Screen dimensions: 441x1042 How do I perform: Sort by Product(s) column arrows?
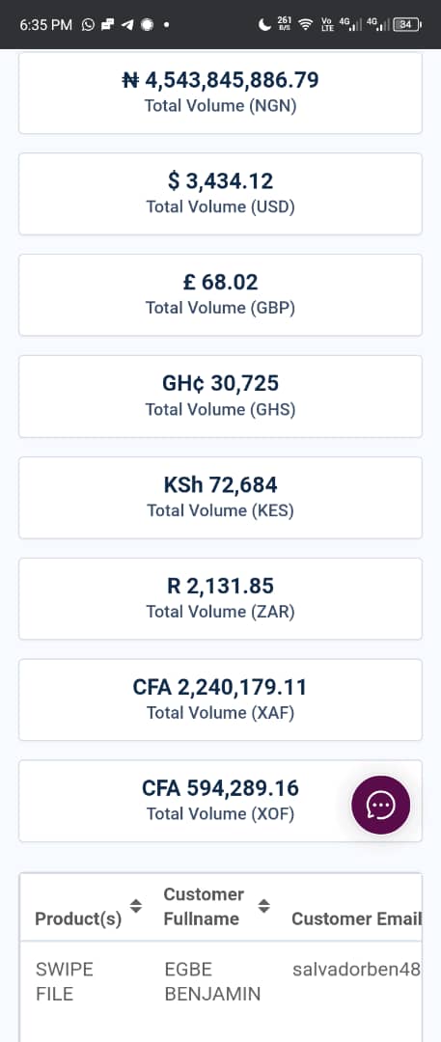pos(136,906)
